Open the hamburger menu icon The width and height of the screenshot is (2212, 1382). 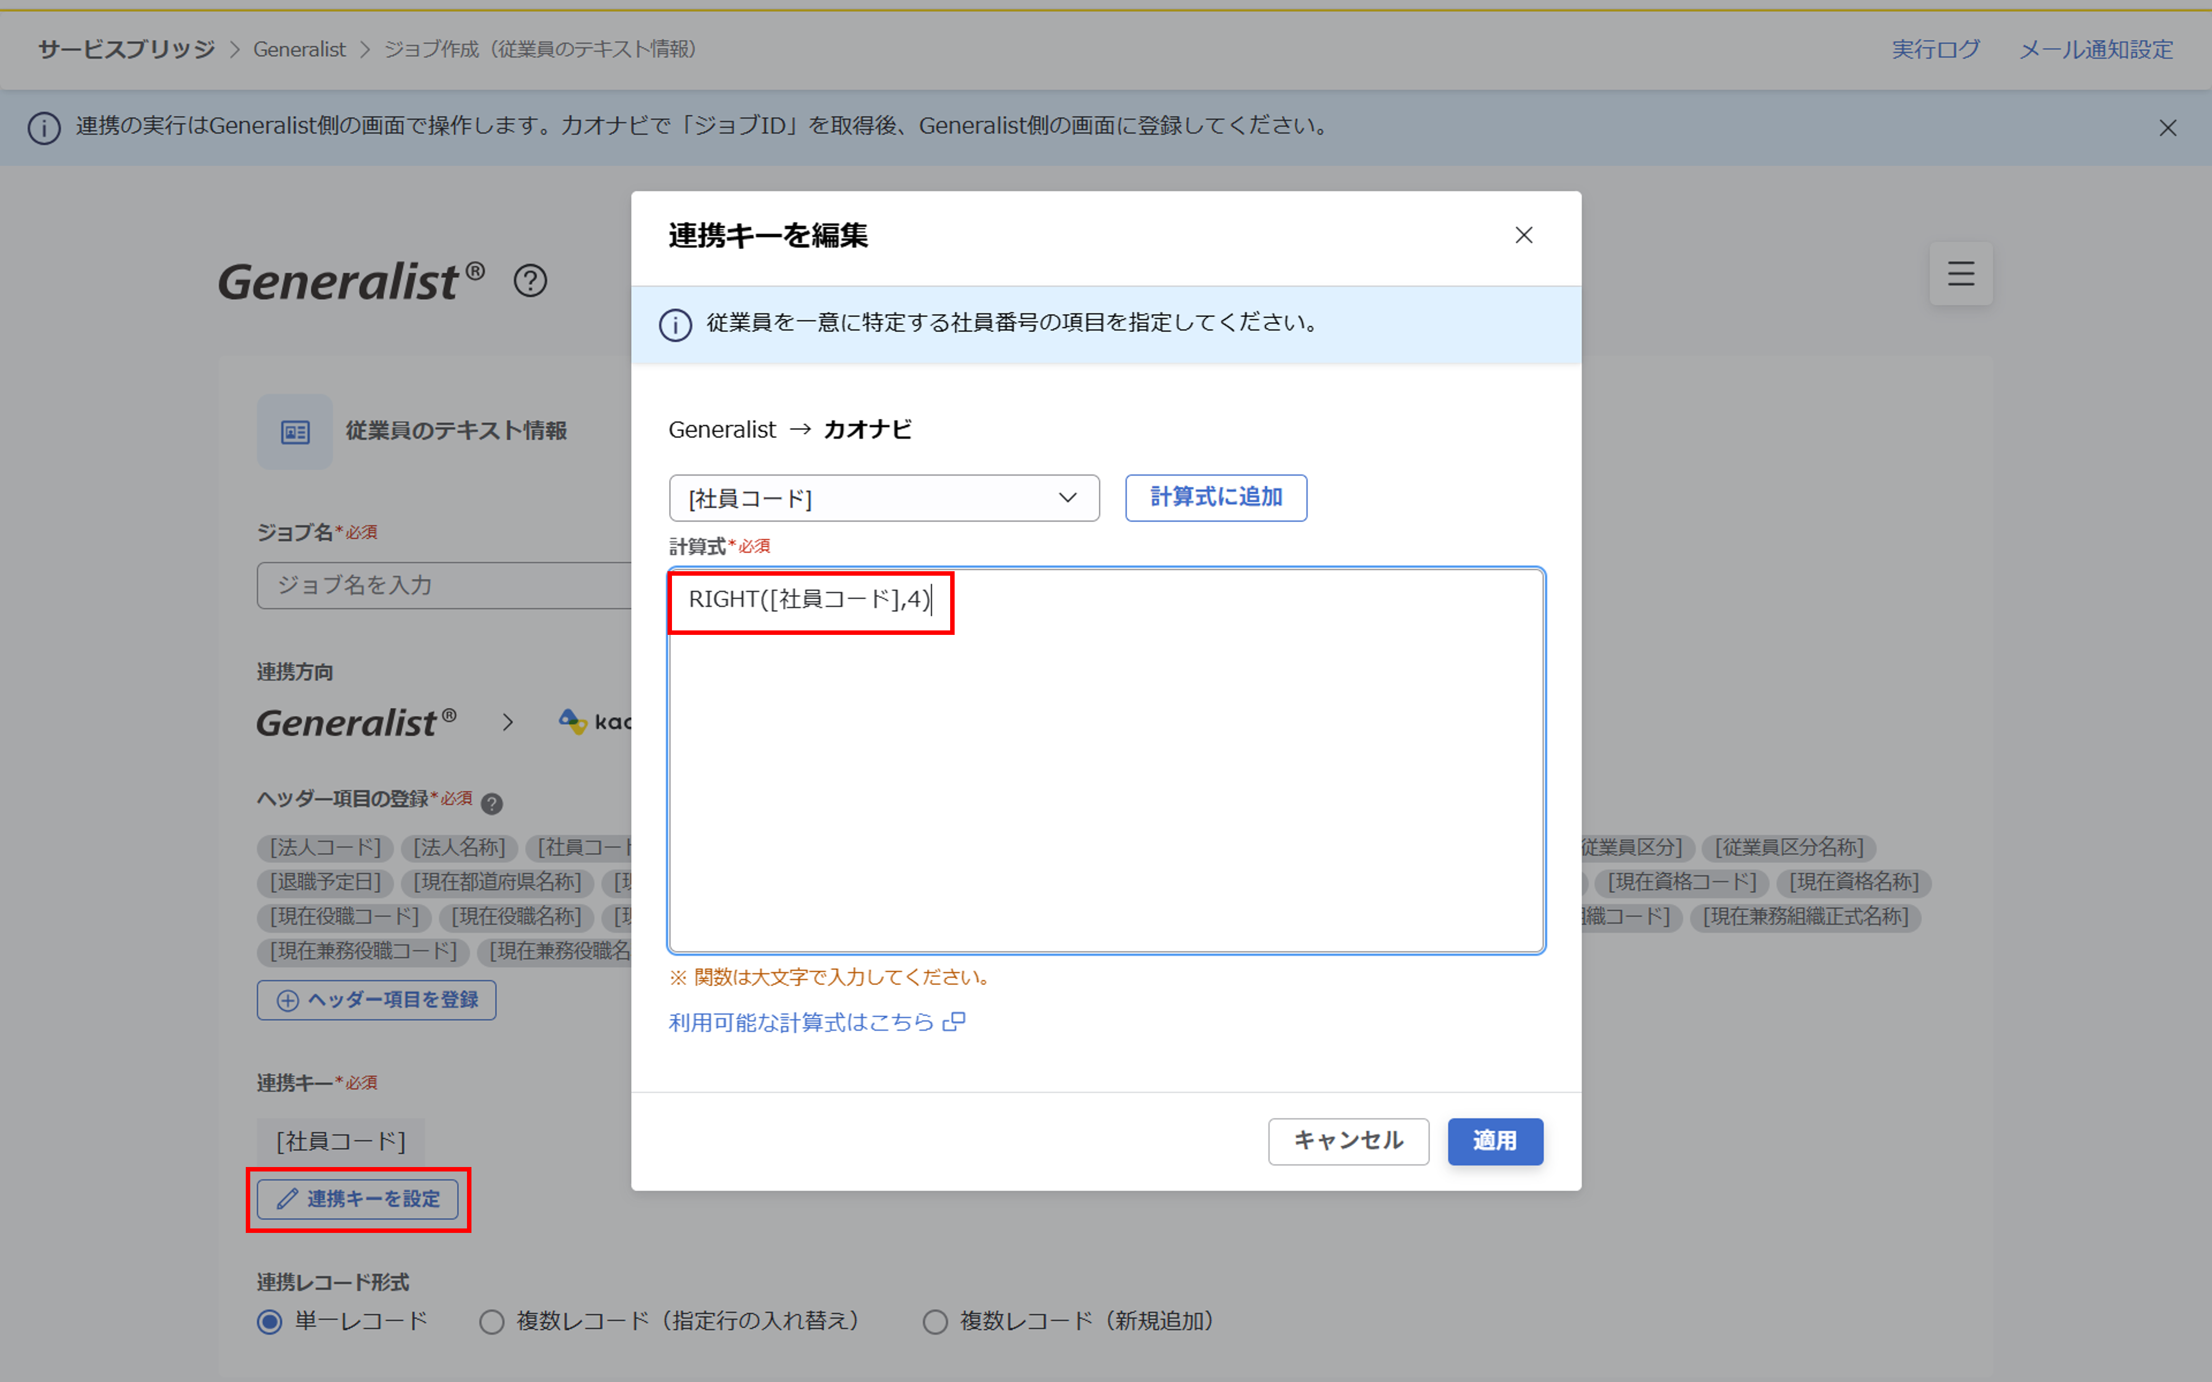(x=1961, y=273)
